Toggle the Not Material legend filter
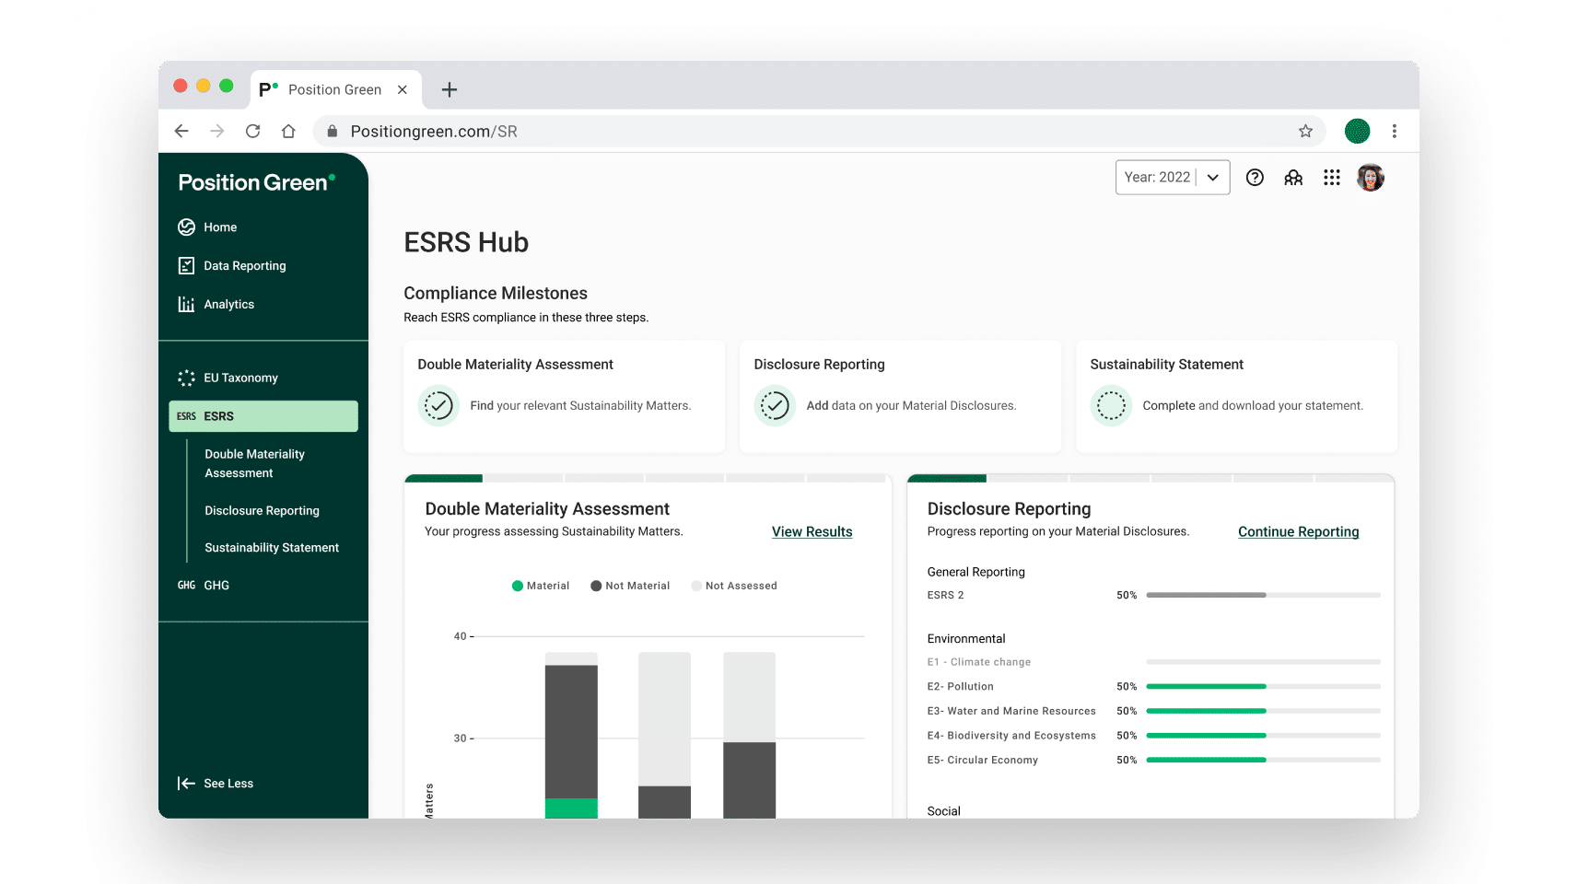The height and width of the screenshot is (884, 1577). click(630, 585)
